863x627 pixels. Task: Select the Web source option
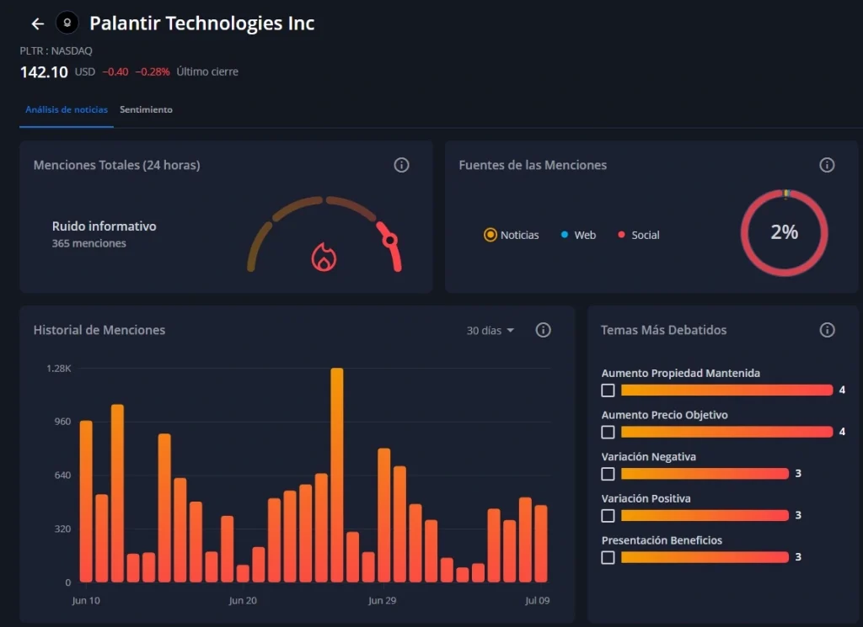pos(578,235)
